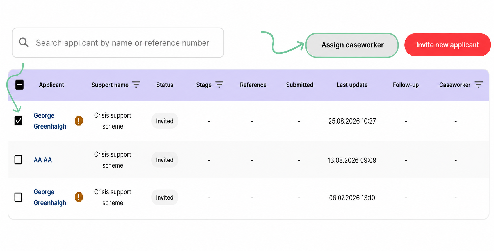The image size is (494, 251).
Task: Click the Last update column header
Action: point(352,85)
